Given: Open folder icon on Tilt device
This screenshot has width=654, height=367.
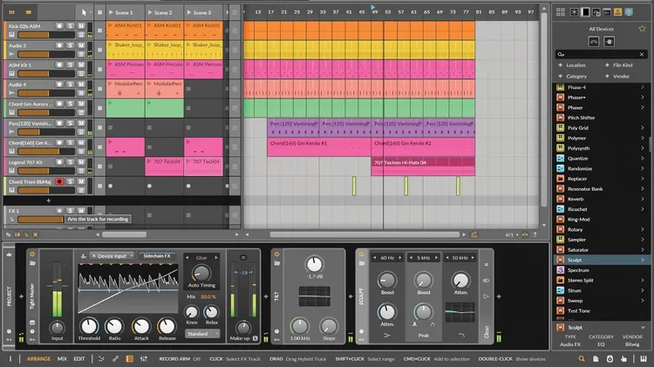Looking at the screenshot, I should coord(276,263).
